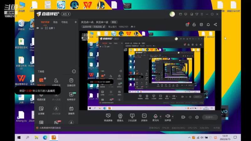251x141 pixels.
Task: Open the 斗鱼直播伴侣使用教程 tutorial link
Action: (x=50, y=128)
